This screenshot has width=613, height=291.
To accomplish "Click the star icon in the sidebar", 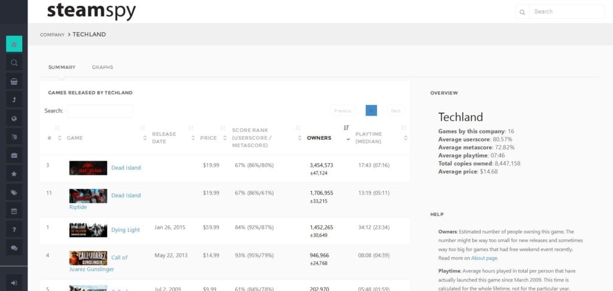I will (14, 174).
